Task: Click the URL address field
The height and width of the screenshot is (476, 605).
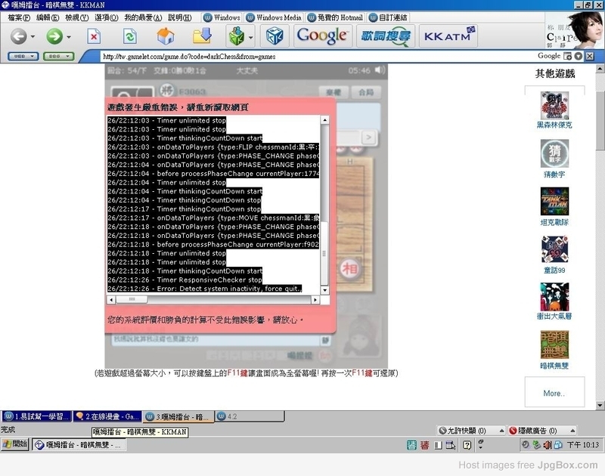Action: pyautogui.click(x=316, y=57)
